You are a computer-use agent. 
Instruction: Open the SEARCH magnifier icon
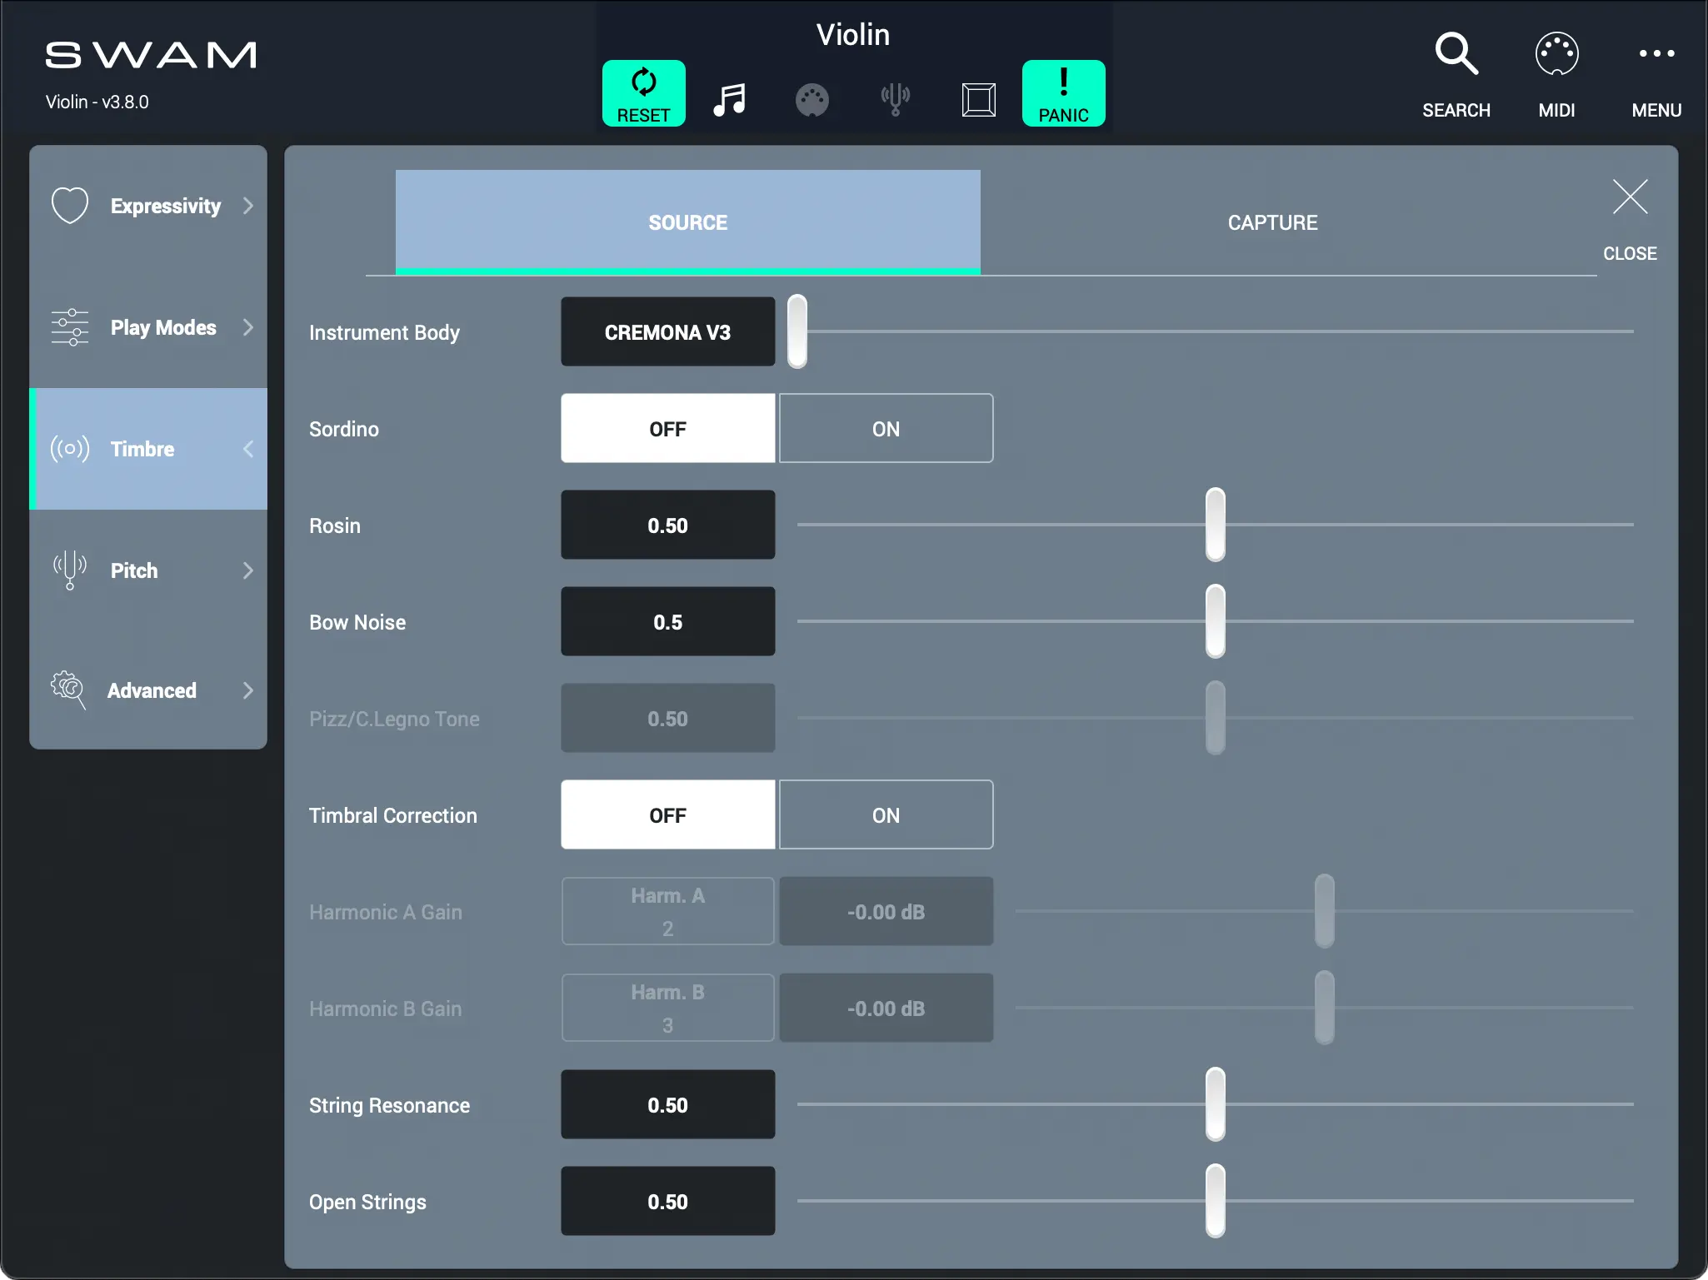point(1456,55)
